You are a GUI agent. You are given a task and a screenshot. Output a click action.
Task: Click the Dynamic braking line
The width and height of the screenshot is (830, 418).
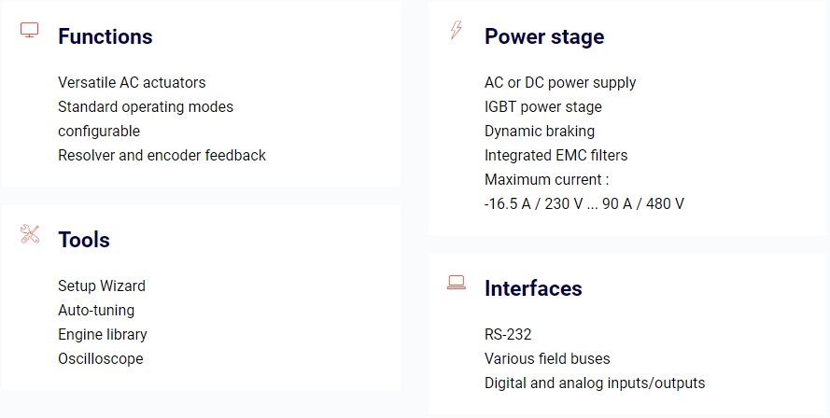540,132
